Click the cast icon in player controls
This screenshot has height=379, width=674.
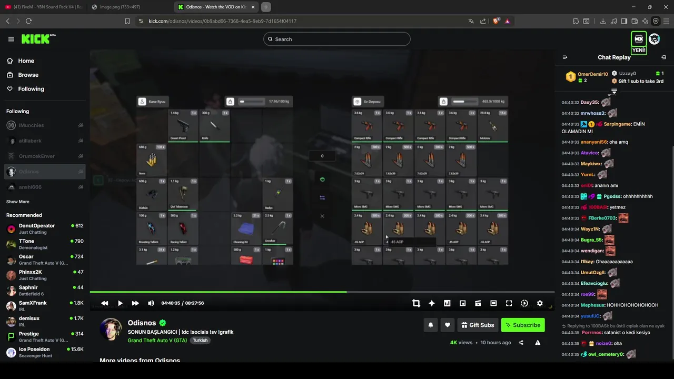(x=478, y=303)
